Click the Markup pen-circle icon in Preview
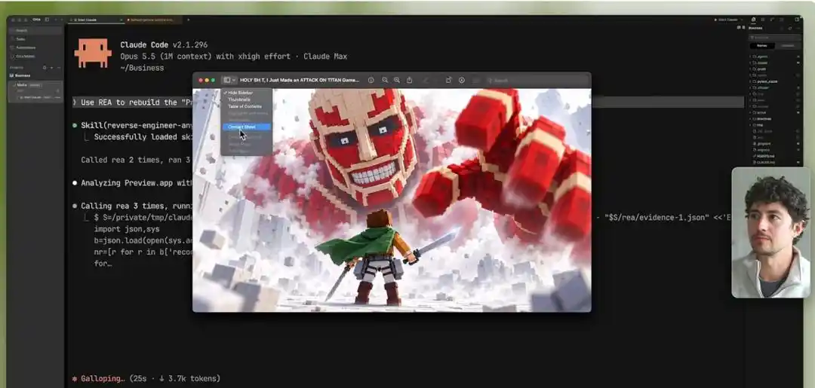Viewport: 815px width, 388px height. 462,81
